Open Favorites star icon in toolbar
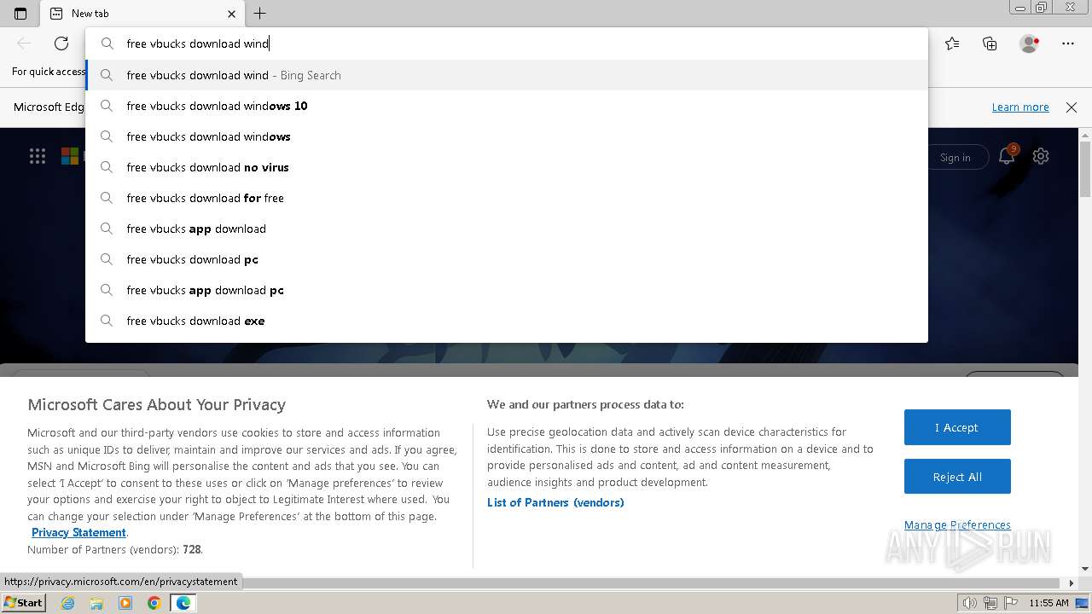Image resolution: width=1092 pixels, height=614 pixels. [x=952, y=43]
